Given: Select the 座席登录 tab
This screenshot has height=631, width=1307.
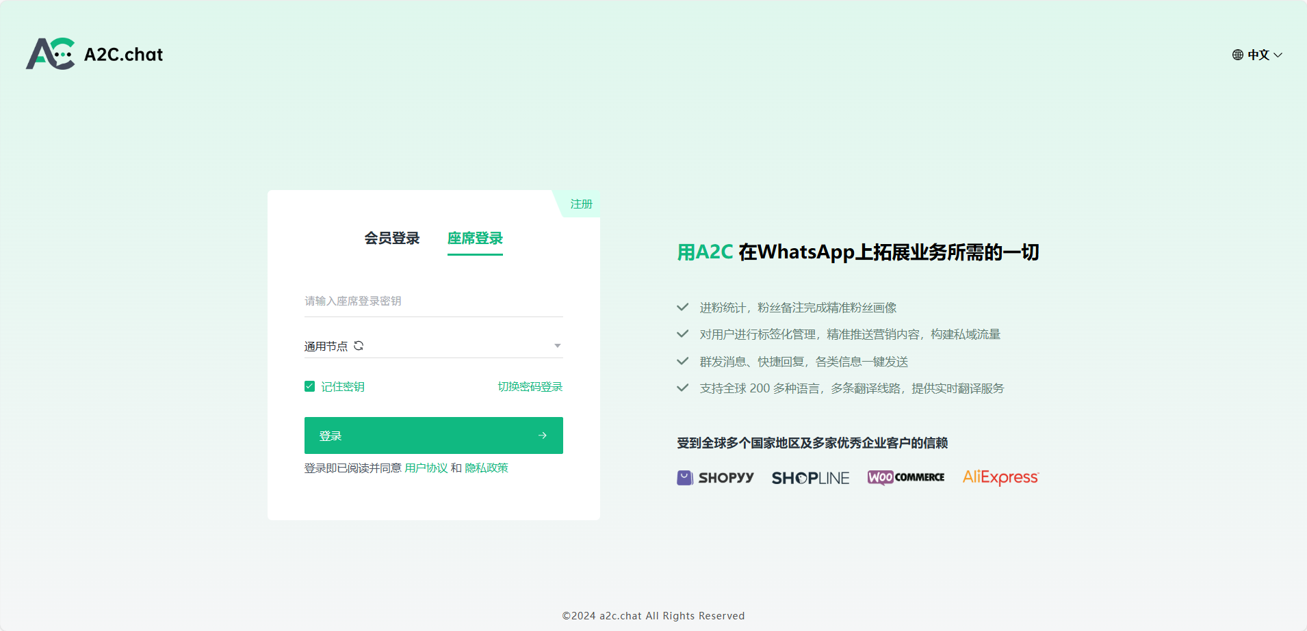Looking at the screenshot, I should (475, 238).
